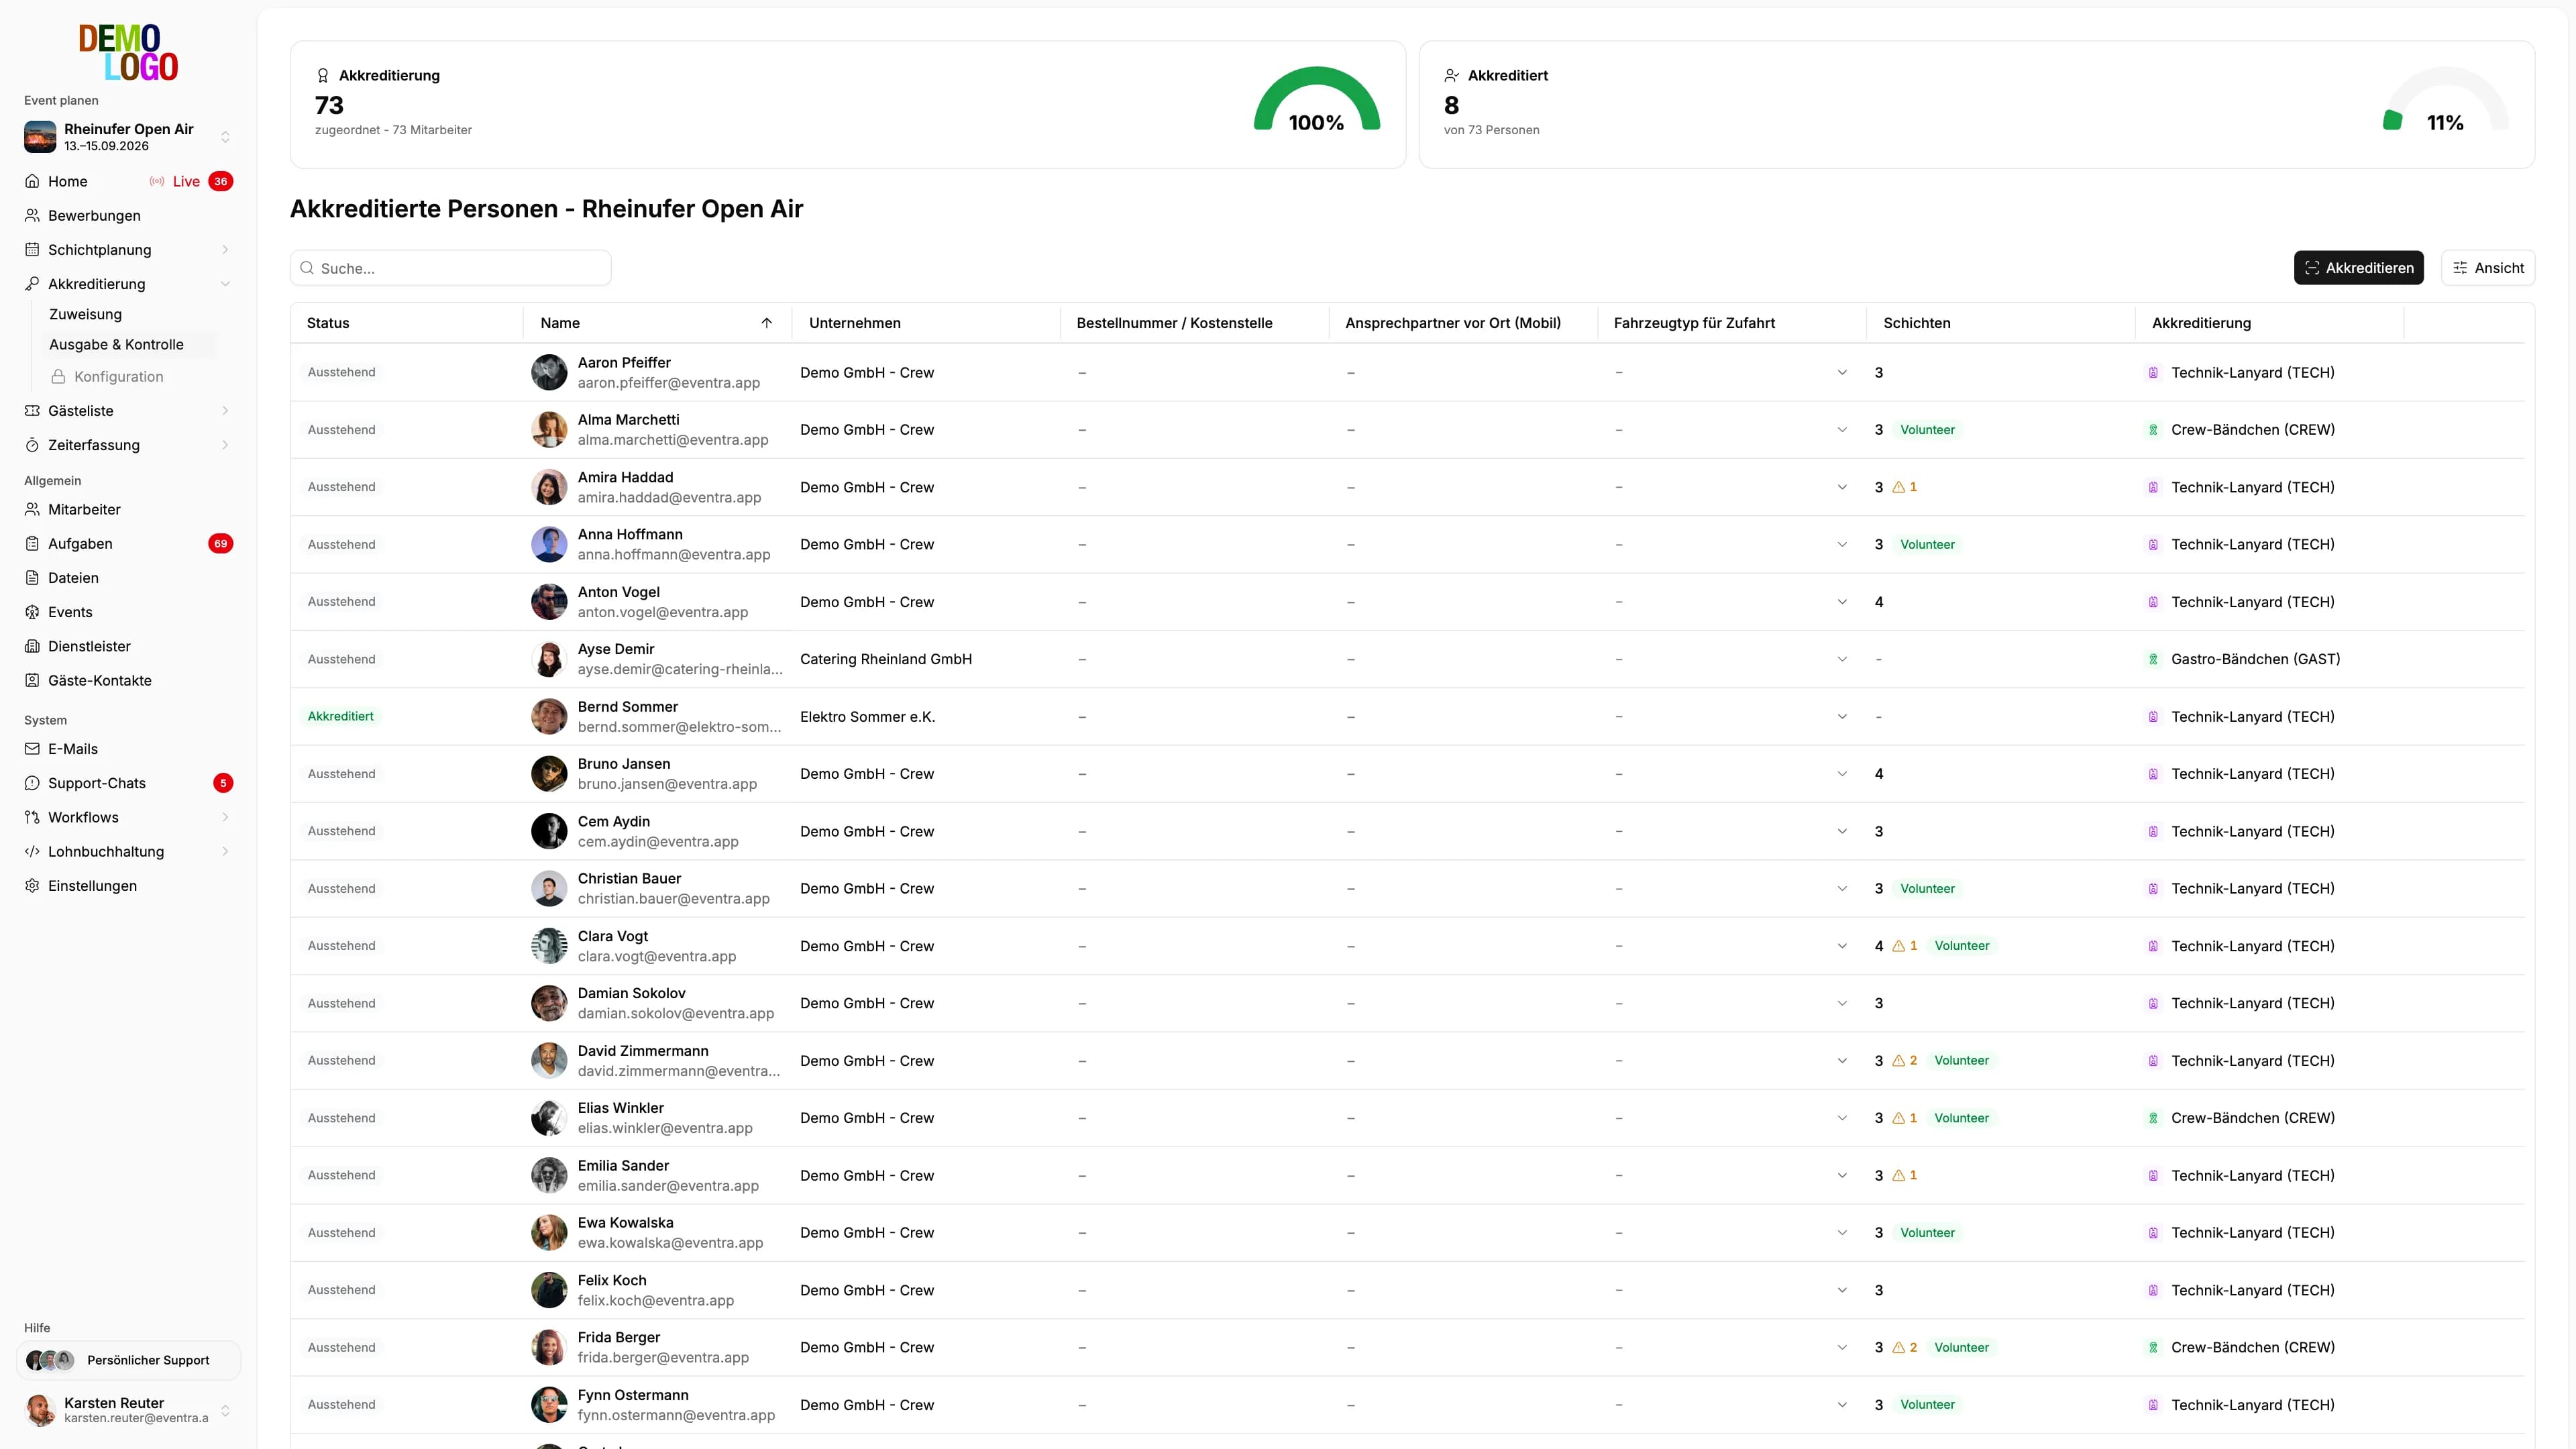2576x1449 pixels.
Task: Click the Einstellungen gear icon
Action: (32, 885)
